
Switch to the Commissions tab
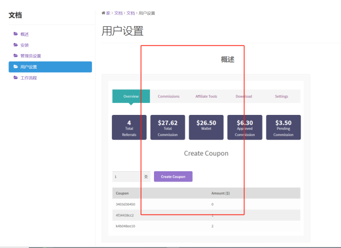click(x=168, y=96)
